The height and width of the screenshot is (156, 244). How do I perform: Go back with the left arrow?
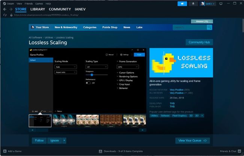[5, 9]
